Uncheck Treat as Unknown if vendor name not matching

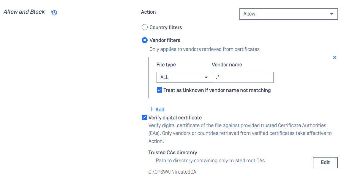[159, 90]
